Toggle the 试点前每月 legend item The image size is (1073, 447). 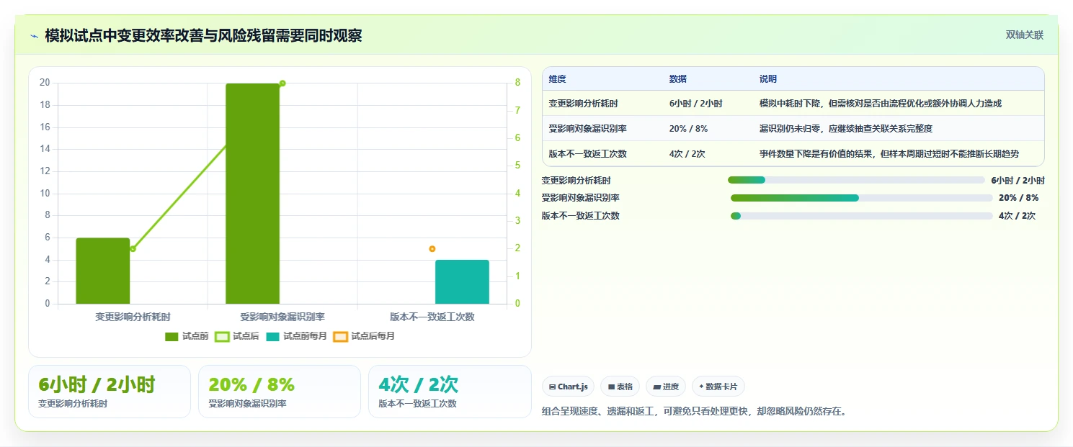click(x=296, y=336)
